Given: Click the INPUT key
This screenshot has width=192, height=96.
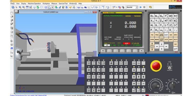Looking at the screenshot, I should pyautogui.click(x=175, y=35).
